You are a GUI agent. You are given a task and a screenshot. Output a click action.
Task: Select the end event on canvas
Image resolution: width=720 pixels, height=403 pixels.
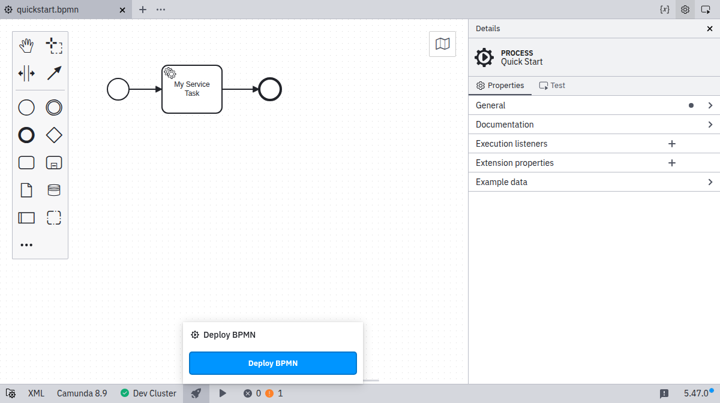(x=270, y=89)
